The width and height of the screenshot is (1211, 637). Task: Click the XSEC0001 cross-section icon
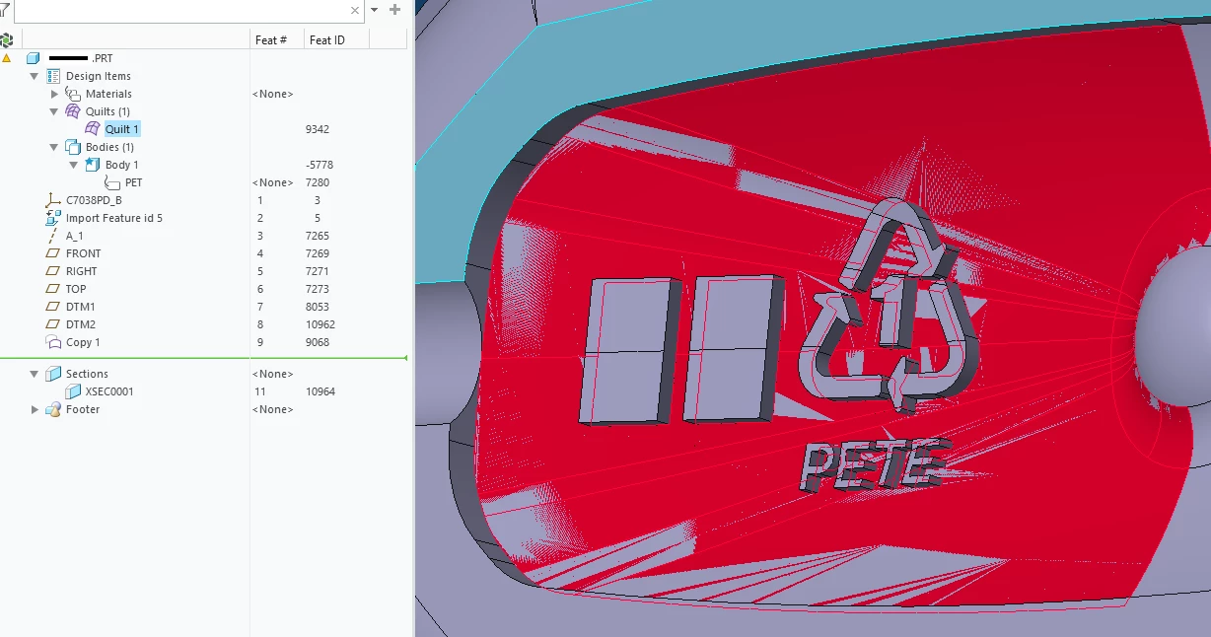pos(73,391)
